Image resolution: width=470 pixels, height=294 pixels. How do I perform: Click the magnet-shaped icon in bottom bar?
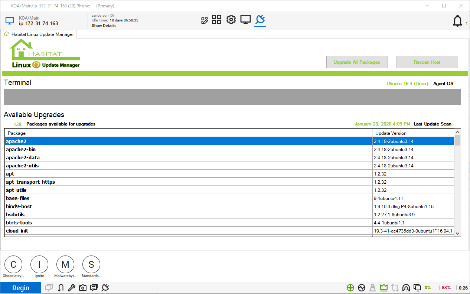click(x=61, y=288)
